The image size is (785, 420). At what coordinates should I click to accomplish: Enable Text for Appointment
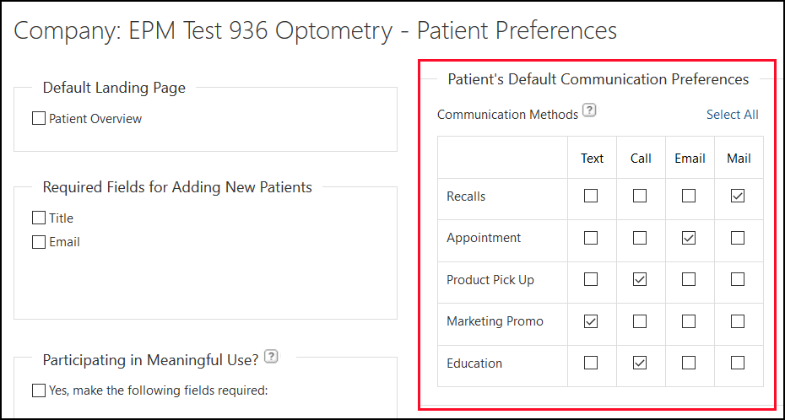tap(591, 238)
